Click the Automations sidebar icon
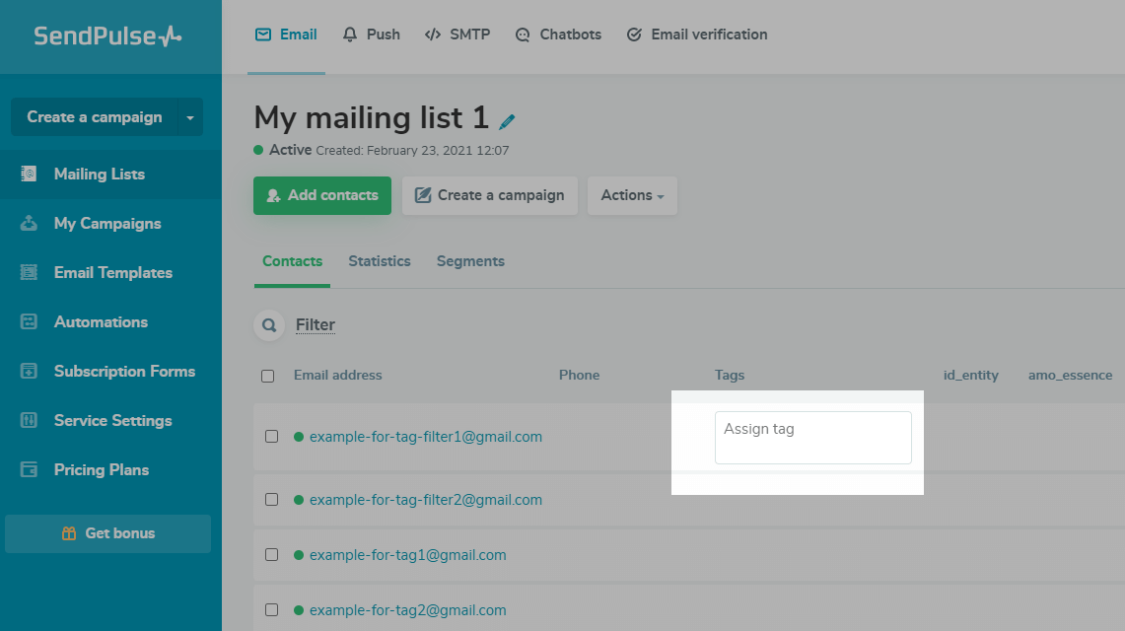The image size is (1125, 631). 30,322
